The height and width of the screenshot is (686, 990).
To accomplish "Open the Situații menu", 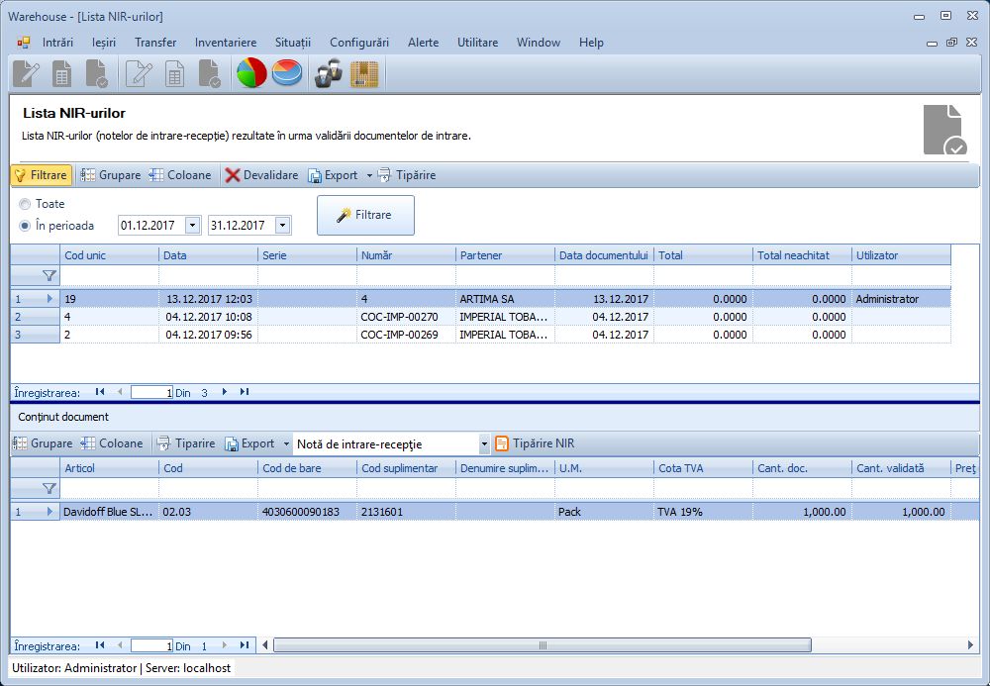I will pyautogui.click(x=293, y=43).
